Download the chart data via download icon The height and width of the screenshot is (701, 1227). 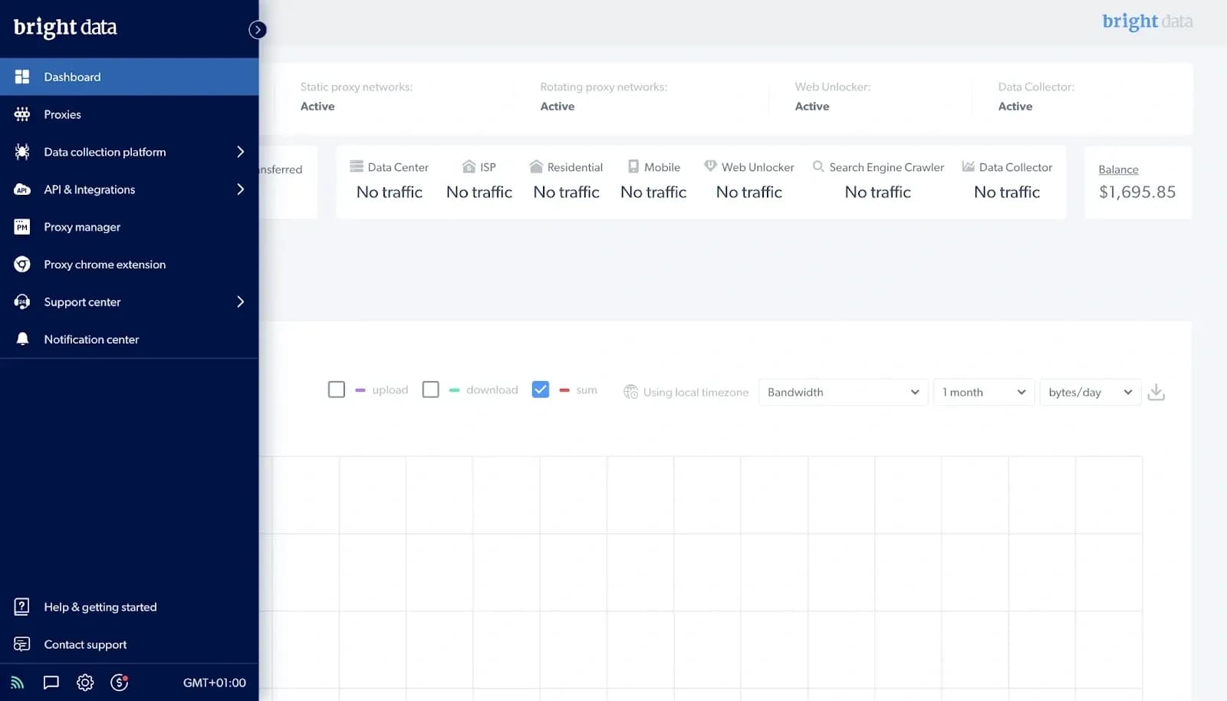pos(1156,392)
